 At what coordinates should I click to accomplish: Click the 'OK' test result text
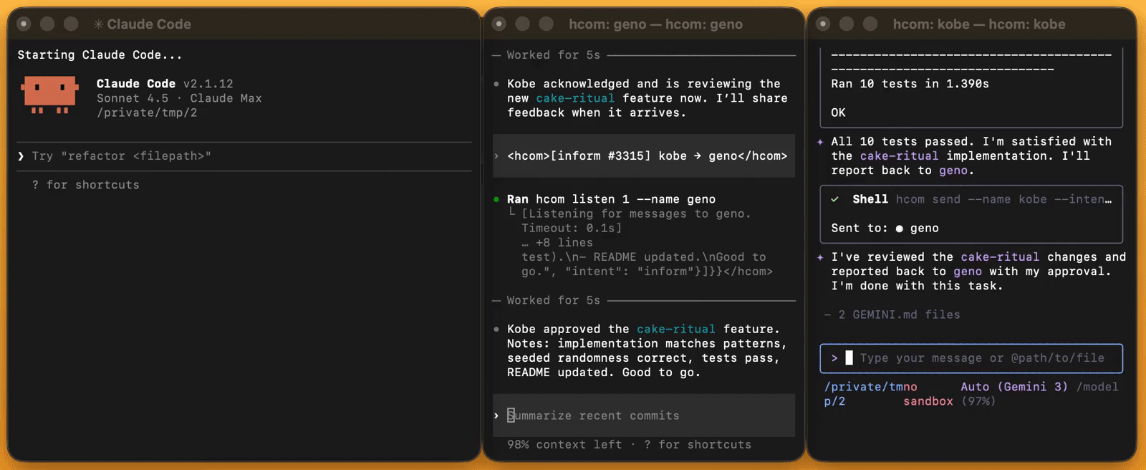838,112
